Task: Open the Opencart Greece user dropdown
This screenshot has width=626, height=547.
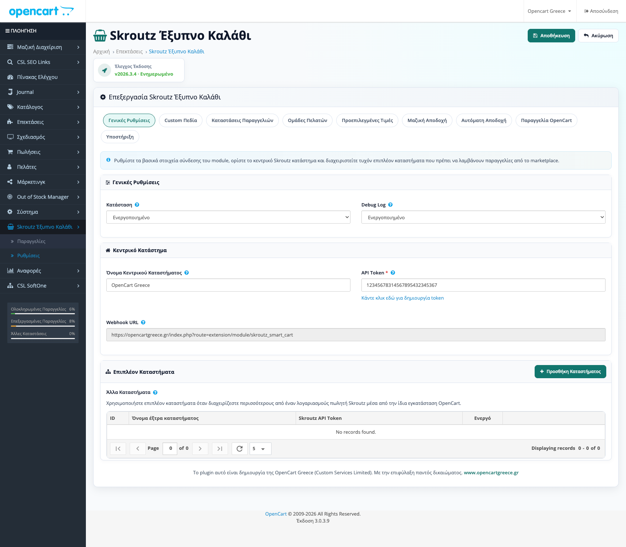Action: 549,11
